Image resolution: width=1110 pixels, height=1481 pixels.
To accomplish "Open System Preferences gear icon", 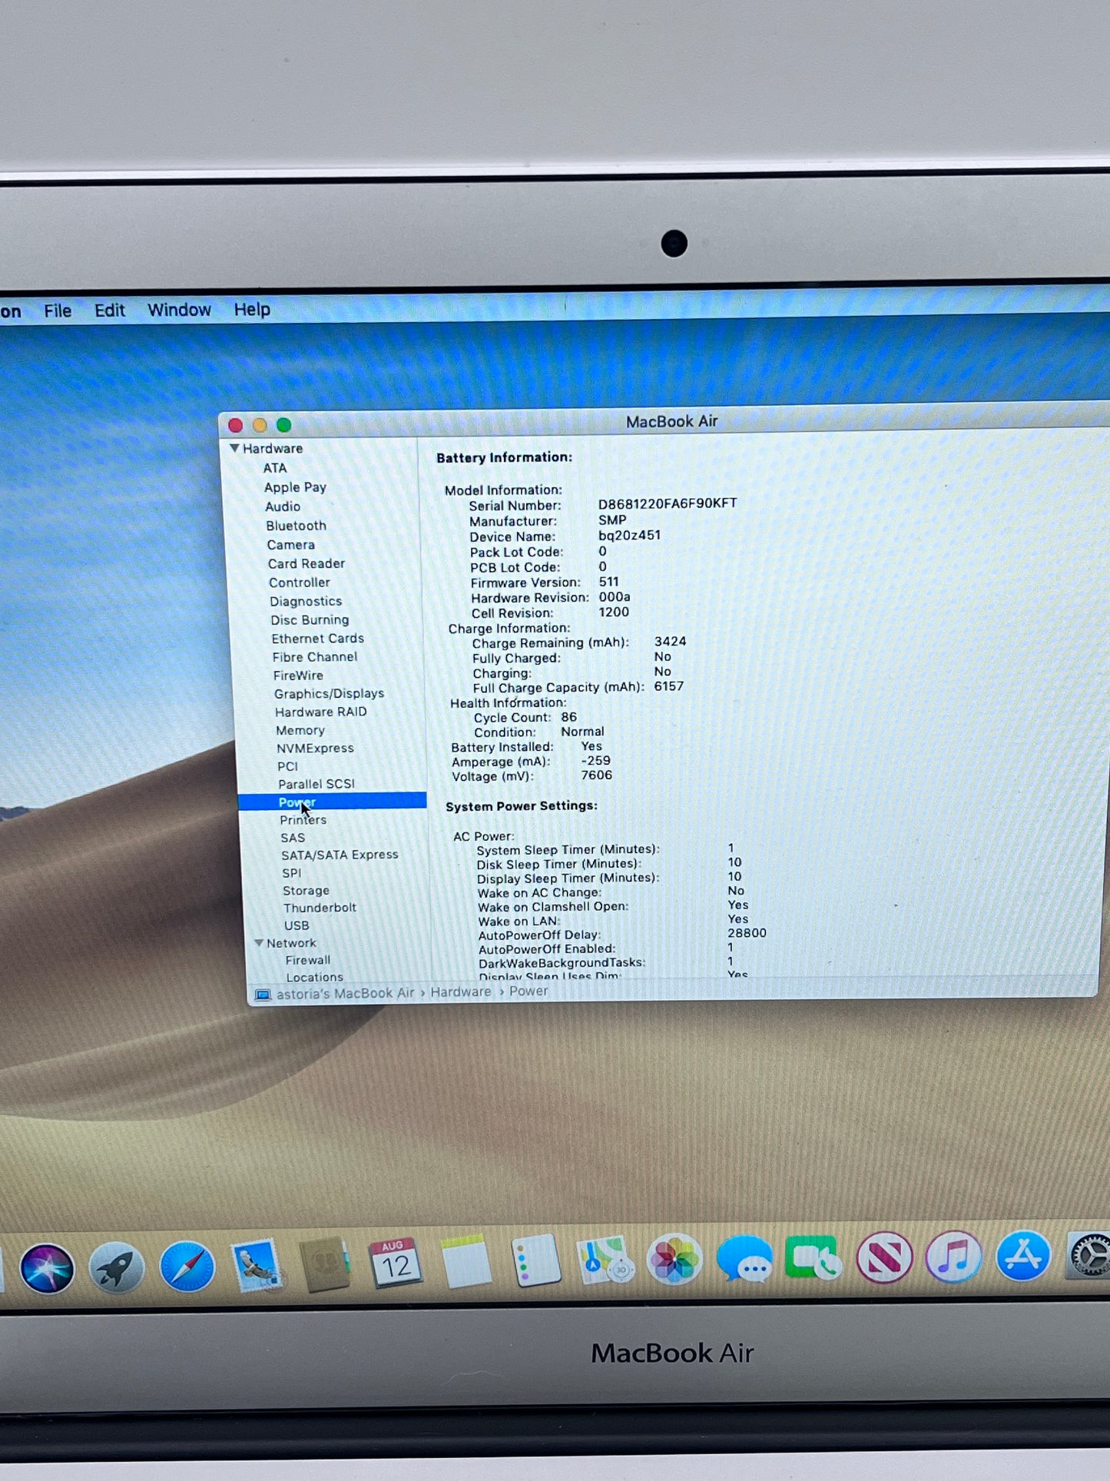I will point(1089,1255).
